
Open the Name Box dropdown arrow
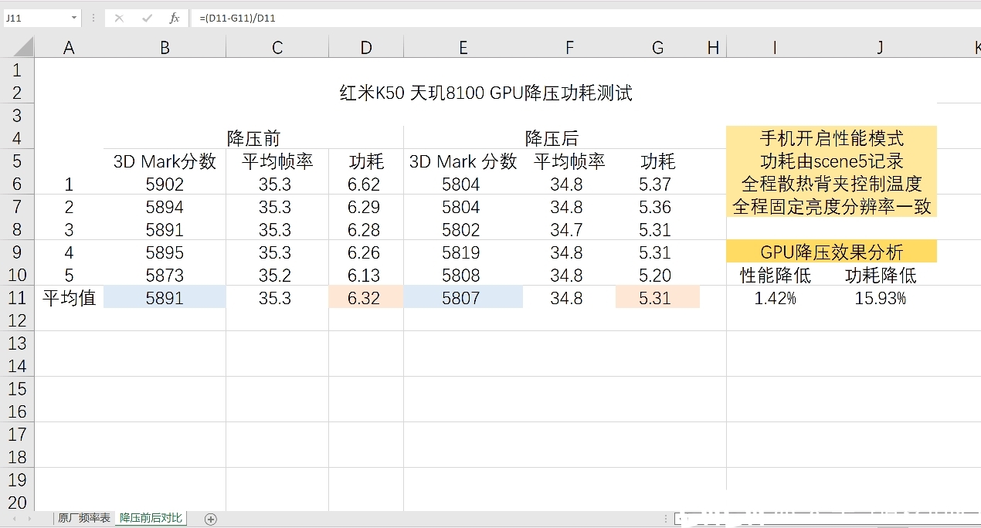coord(74,18)
